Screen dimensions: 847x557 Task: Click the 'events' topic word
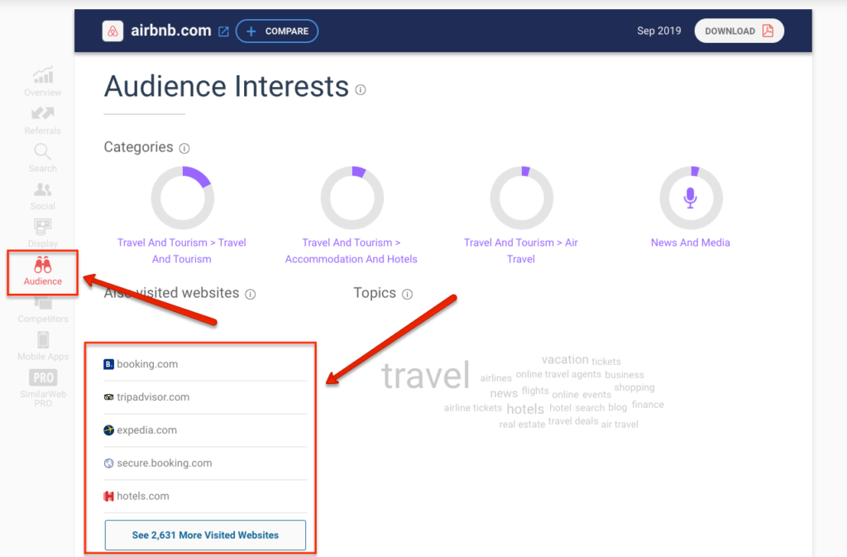point(596,395)
